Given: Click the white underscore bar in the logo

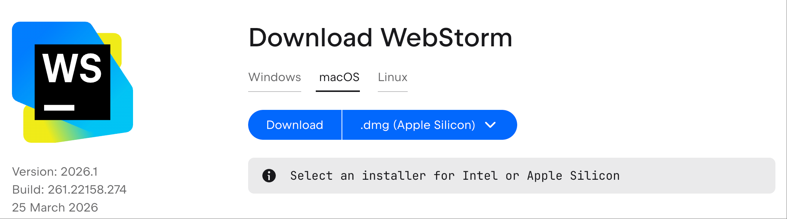Looking at the screenshot, I should 59,108.
